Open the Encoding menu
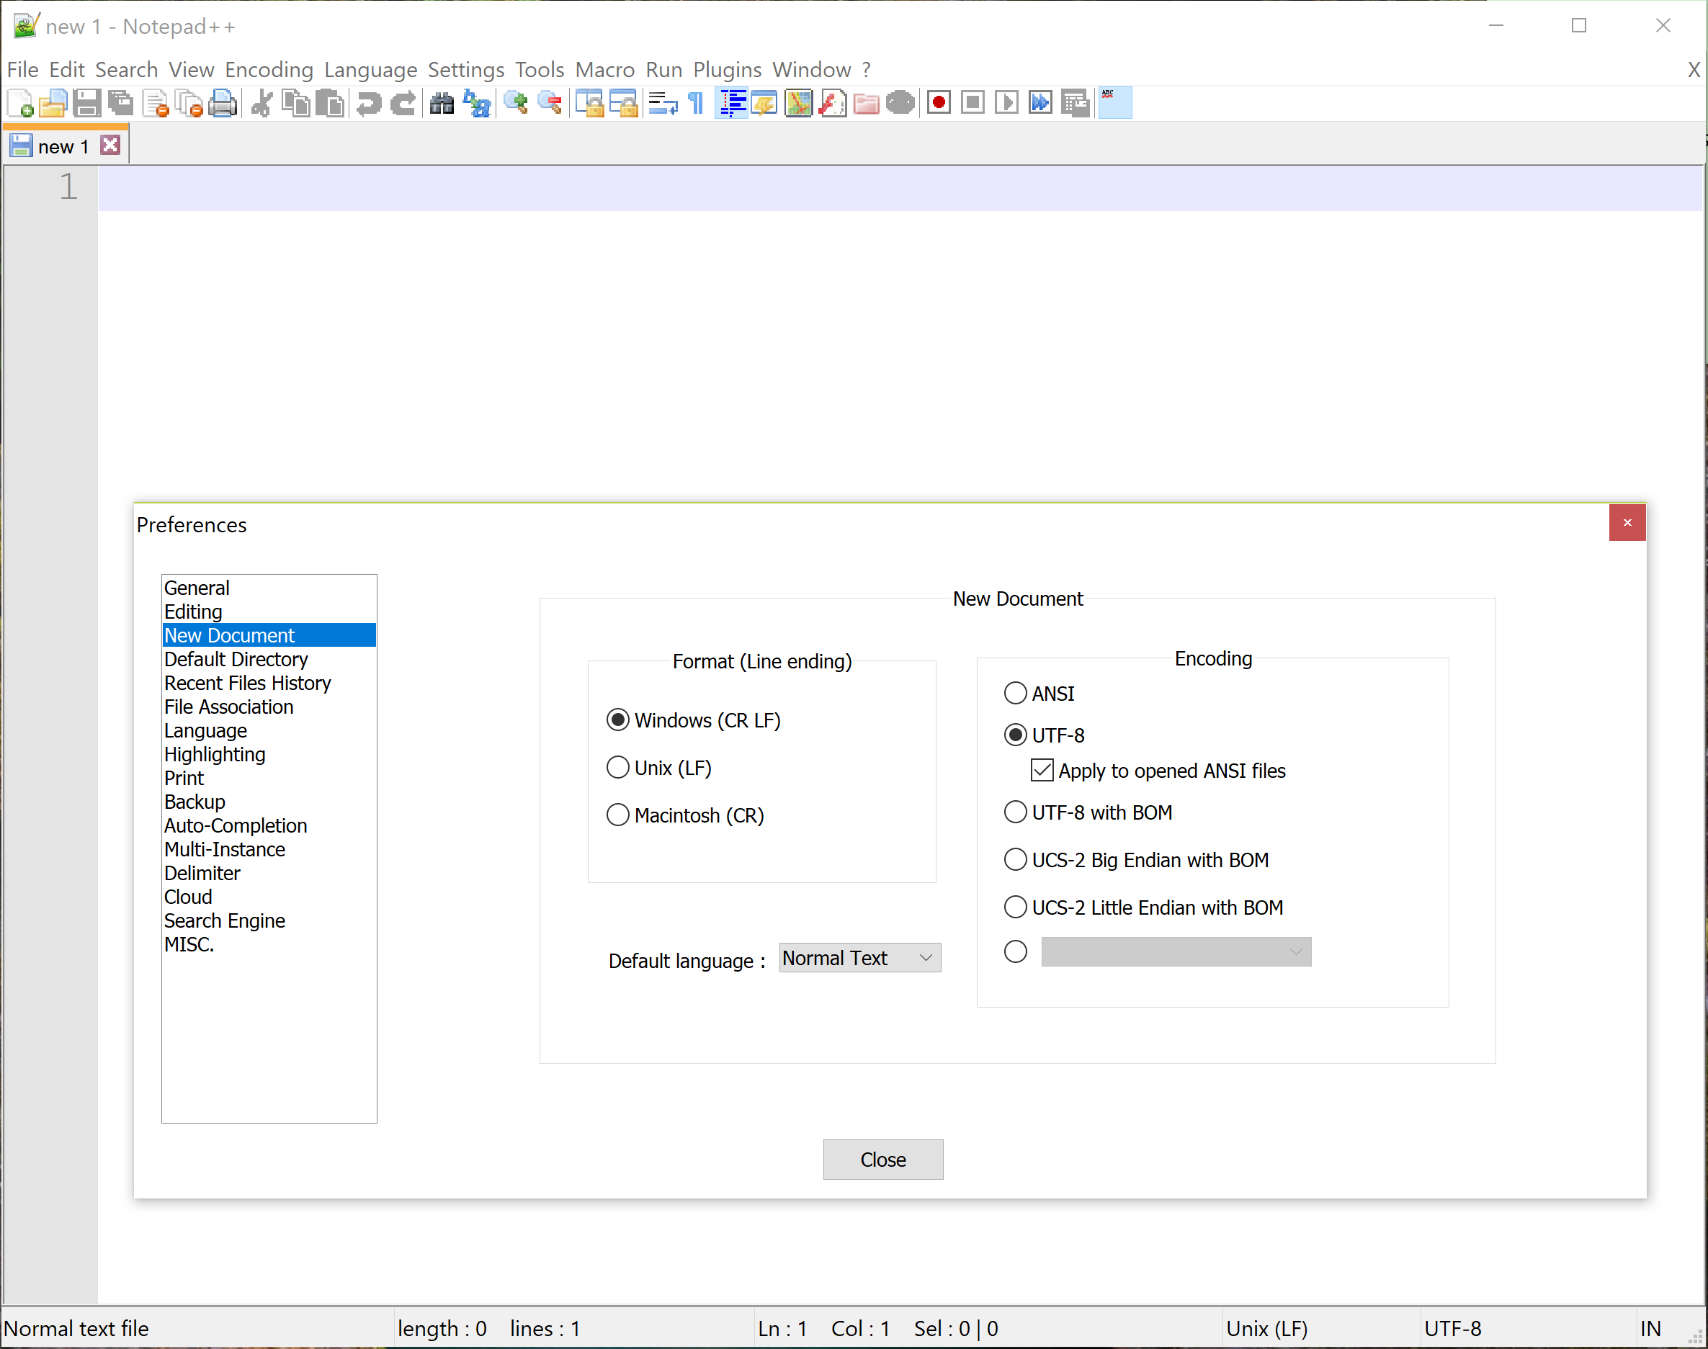This screenshot has height=1349, width=1708. pyautogui.click(x=269, y=71)
